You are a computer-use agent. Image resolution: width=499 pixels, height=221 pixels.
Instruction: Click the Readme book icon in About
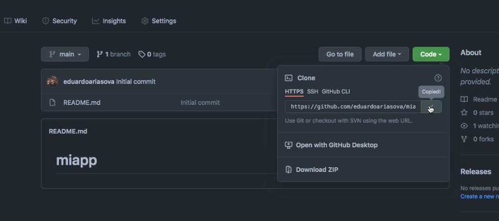[464, 99]
